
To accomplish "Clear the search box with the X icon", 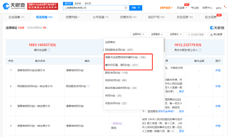I will point(126,8).
